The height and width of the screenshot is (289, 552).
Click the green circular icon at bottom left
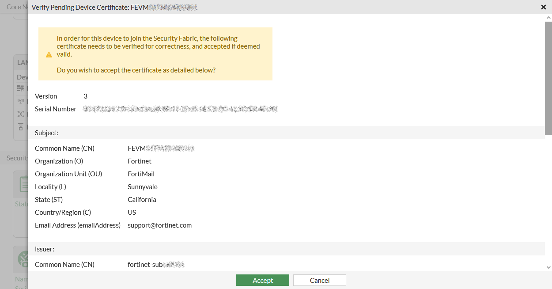point(23,259)
